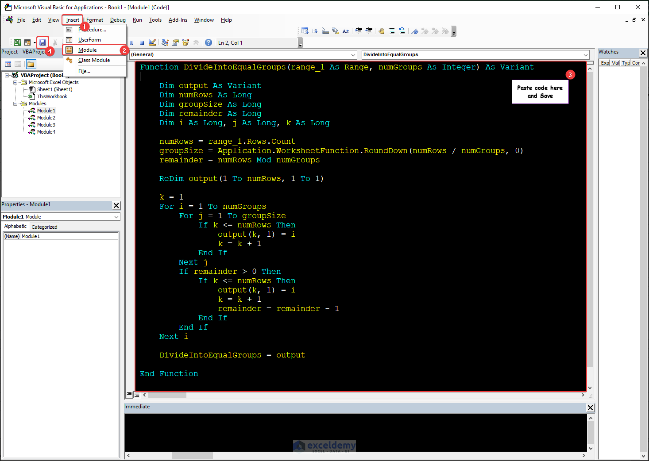
Task: Collapse the Modules folder tree node
Action: [15, 104]
